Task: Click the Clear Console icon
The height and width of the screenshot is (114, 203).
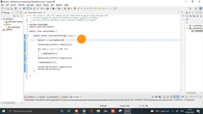Action: (164, 97)
